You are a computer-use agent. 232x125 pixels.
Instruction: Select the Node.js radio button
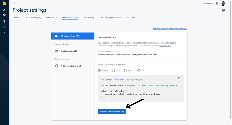pos(99,70)
